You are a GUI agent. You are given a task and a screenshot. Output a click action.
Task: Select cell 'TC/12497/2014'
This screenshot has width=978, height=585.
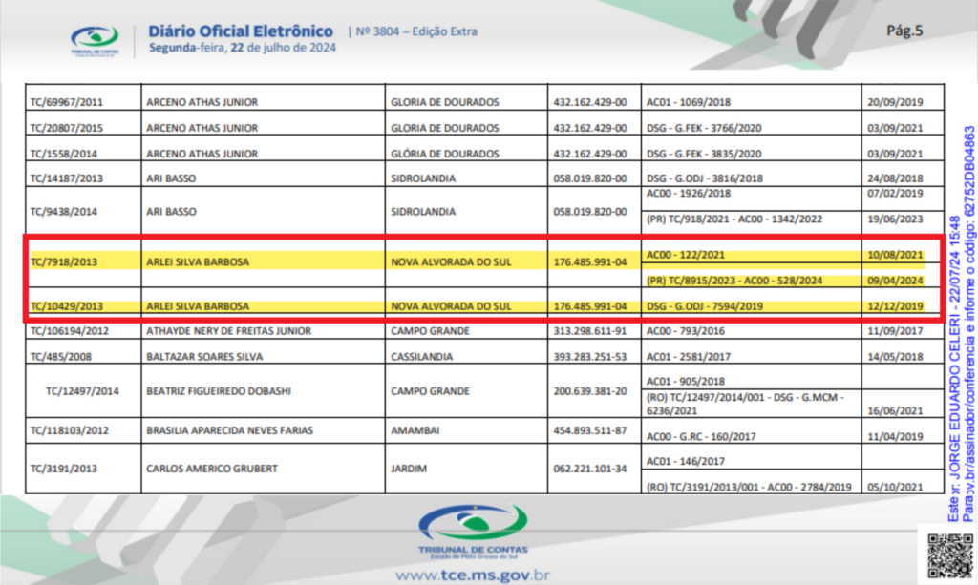click(x=82, y=391)
